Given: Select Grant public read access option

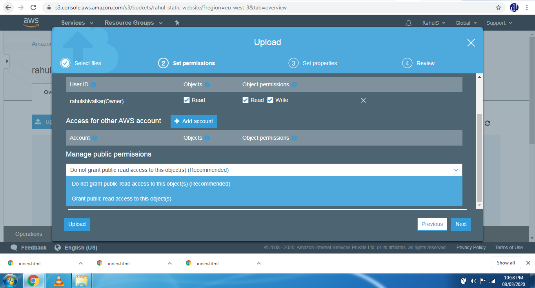Looking at the screenshot, I should coord(122,199).
